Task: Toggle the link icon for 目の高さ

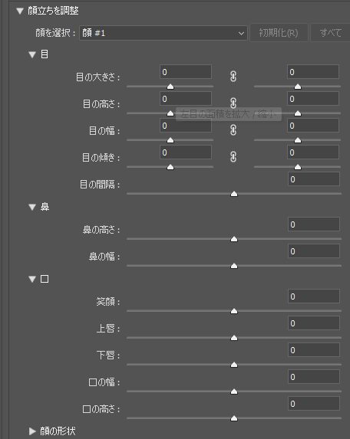Action: pos(233,103)
